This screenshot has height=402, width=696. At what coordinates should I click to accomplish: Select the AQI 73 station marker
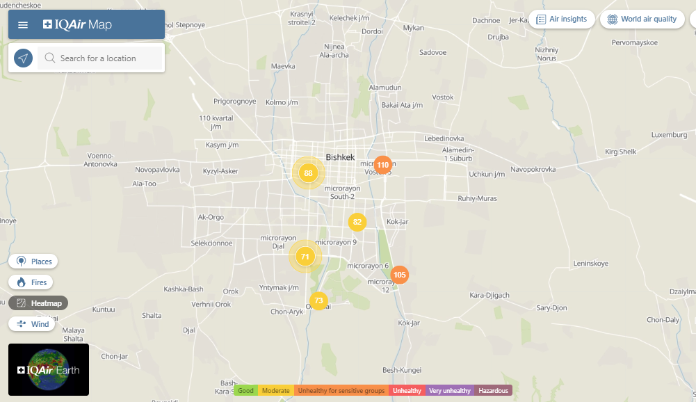[x=318, y=300]
